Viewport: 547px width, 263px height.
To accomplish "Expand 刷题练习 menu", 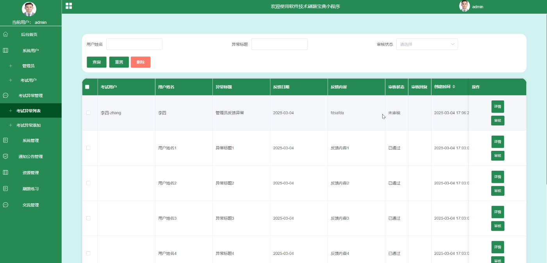I will point(30,189).
